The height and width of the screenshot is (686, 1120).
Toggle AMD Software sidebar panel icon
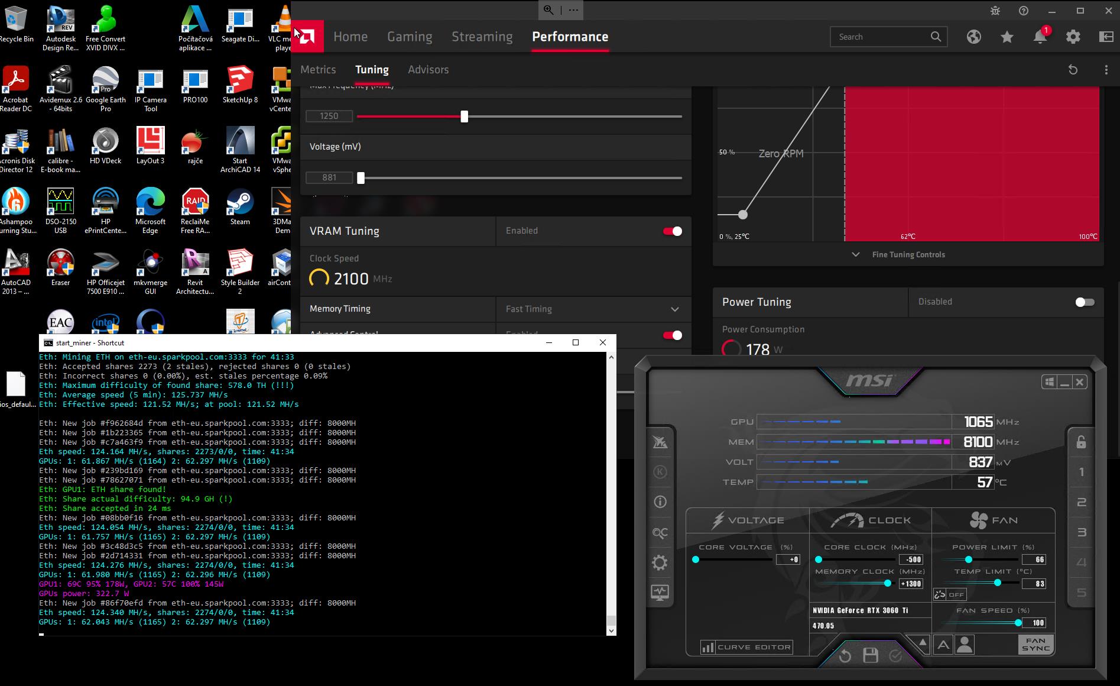pos(1106,37)
